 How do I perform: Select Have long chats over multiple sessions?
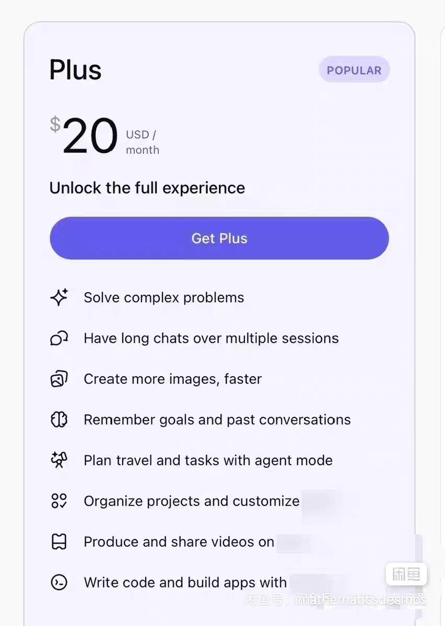(x=211, y=338)
